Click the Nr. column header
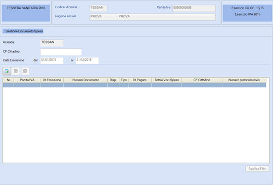Viewport: 273px width, 185px height. [9, 80]
